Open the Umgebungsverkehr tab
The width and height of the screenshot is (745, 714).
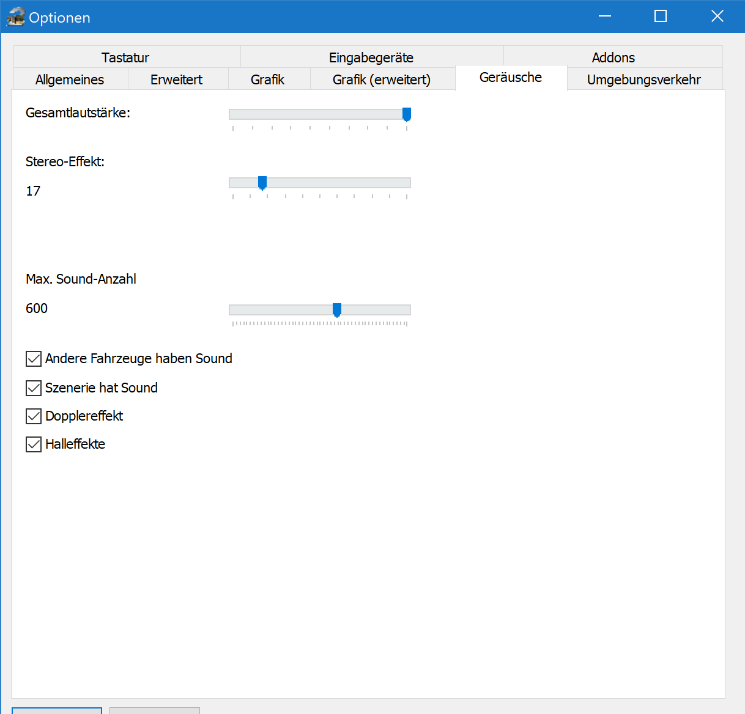pyautogui.click(x=643, y=79)
